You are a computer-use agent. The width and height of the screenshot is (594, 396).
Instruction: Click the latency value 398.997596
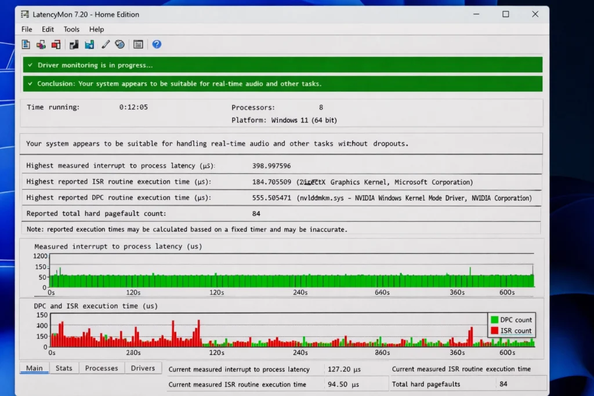[271, 166]
